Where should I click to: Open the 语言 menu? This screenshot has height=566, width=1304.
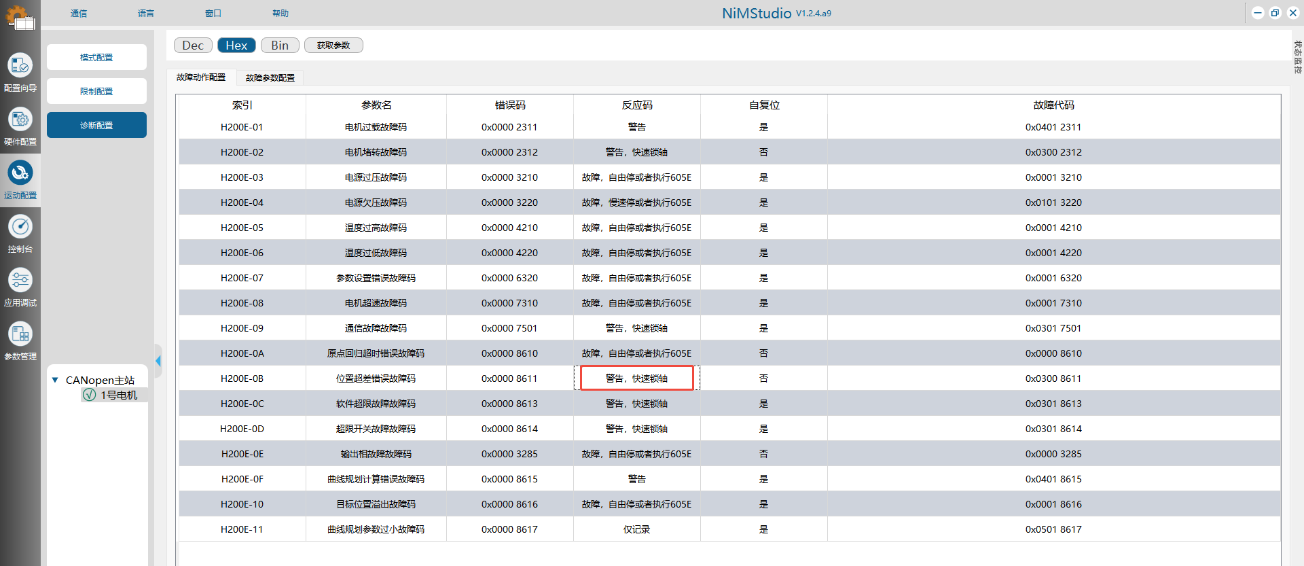point(146,14)
